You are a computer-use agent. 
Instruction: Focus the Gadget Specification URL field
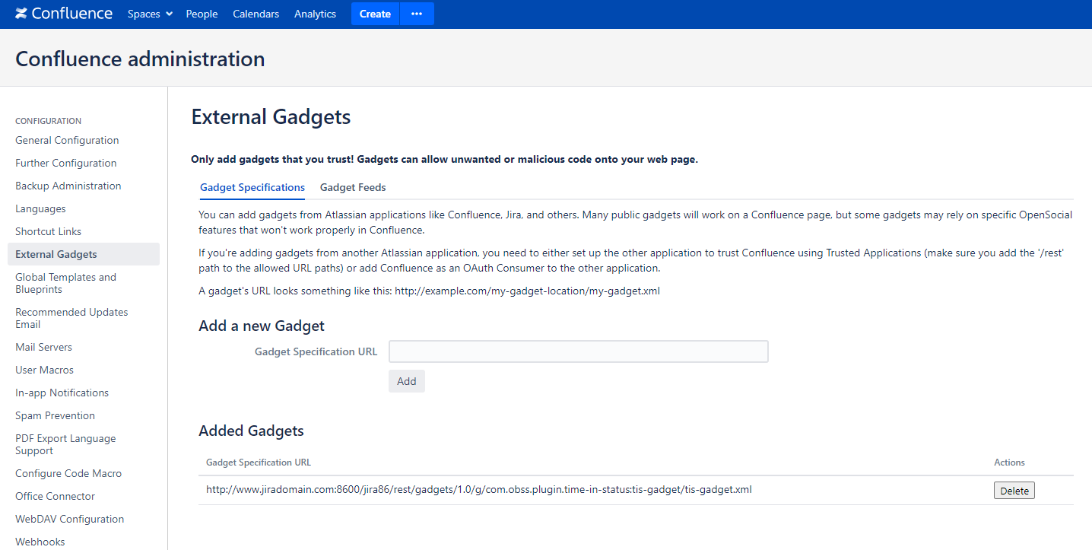pyautogui.click(x=578, y=351)
